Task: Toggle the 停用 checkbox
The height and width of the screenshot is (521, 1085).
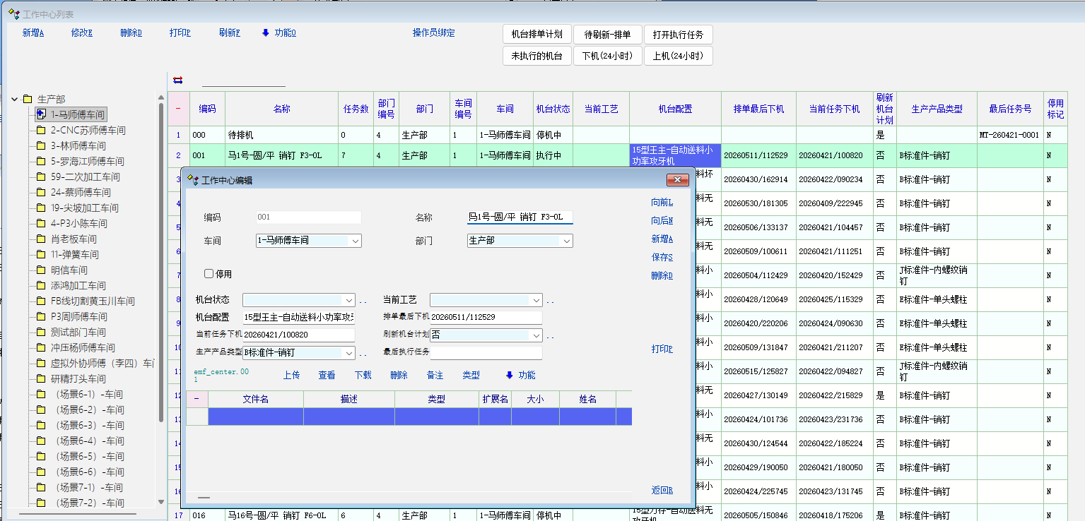Action: click(x=209, y=274)
